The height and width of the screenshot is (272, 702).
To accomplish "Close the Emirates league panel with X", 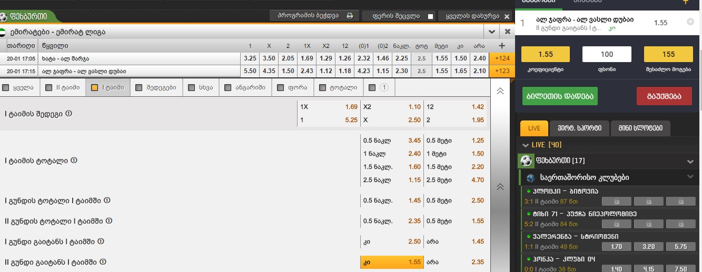I will (508, 32).
